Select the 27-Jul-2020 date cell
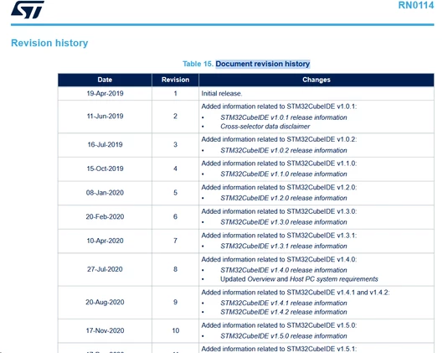This screenshot has height=353, width=448. (105, 269)
